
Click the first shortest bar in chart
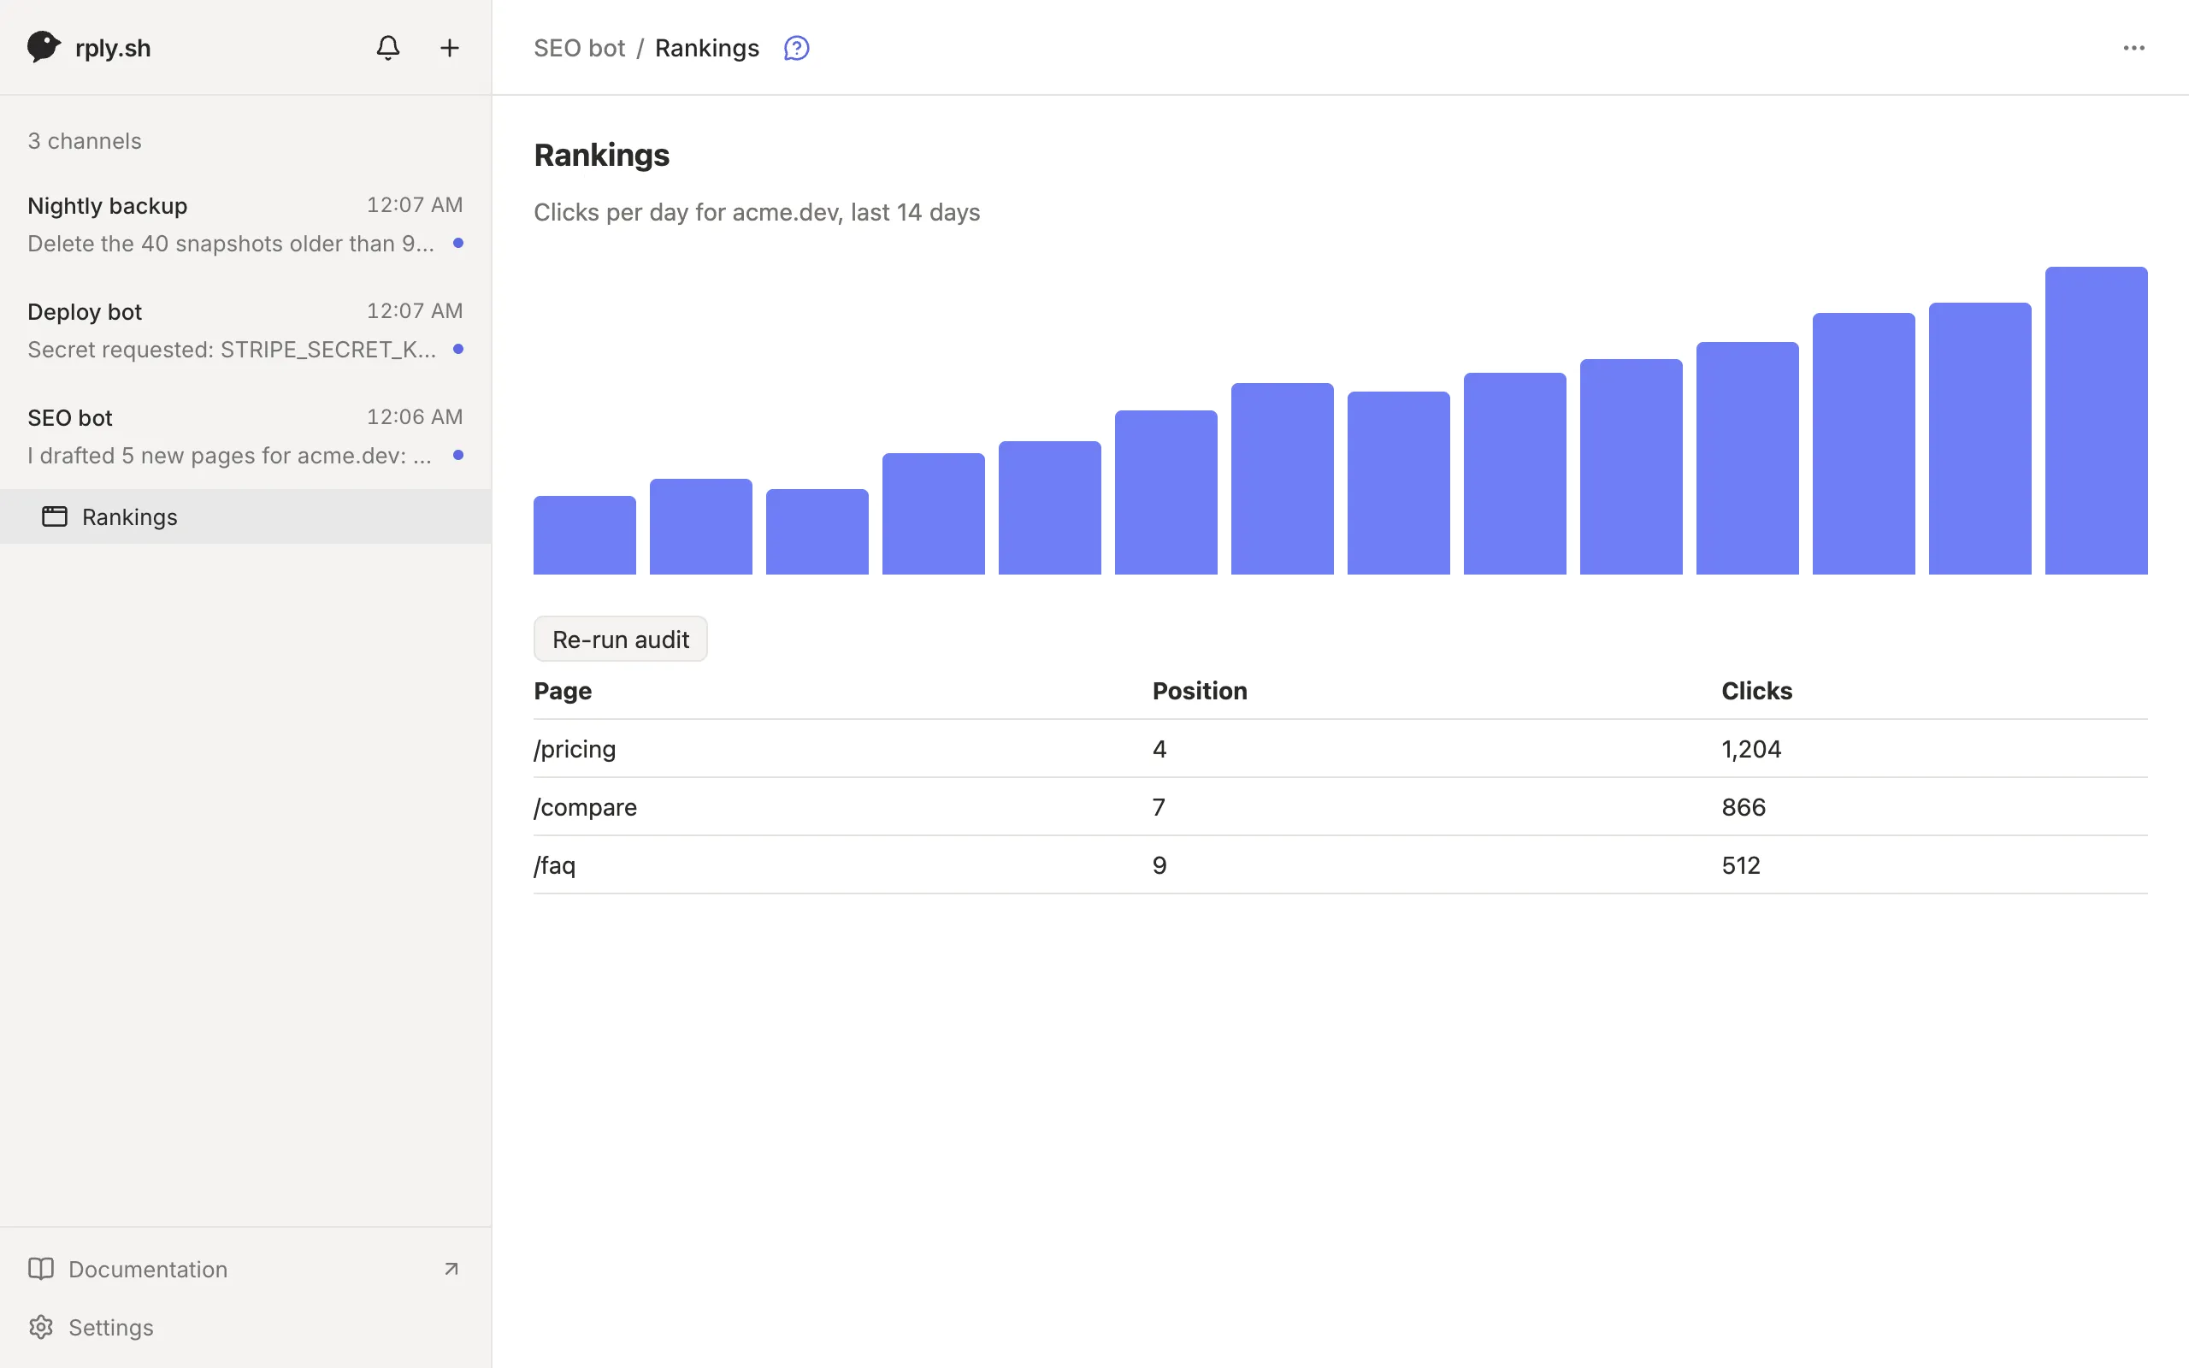[x=584, y=534]
